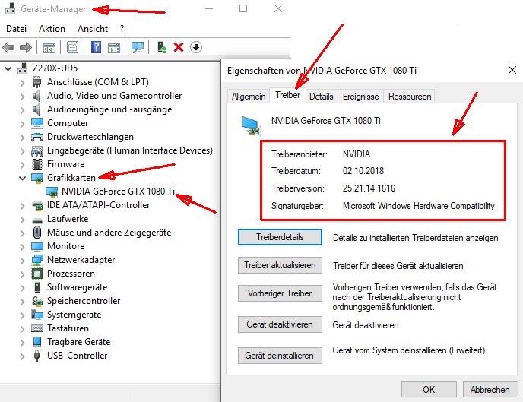The height and width of the screenshot is (402, 523).
Task: Click the Gerät deaktivieren button
Action: pos(280,324)
